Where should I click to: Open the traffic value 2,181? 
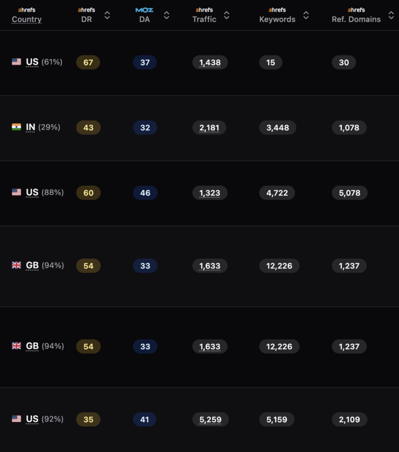click(209, 127)
